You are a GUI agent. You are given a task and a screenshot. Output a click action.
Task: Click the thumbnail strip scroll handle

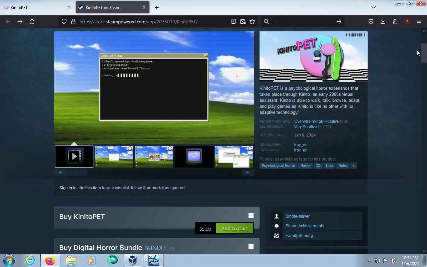(x=77, y=173)
